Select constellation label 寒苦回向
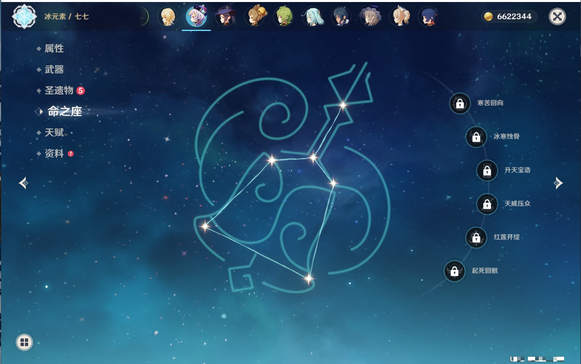The width and height of the screenshot is (581, 364). (490, 103)
